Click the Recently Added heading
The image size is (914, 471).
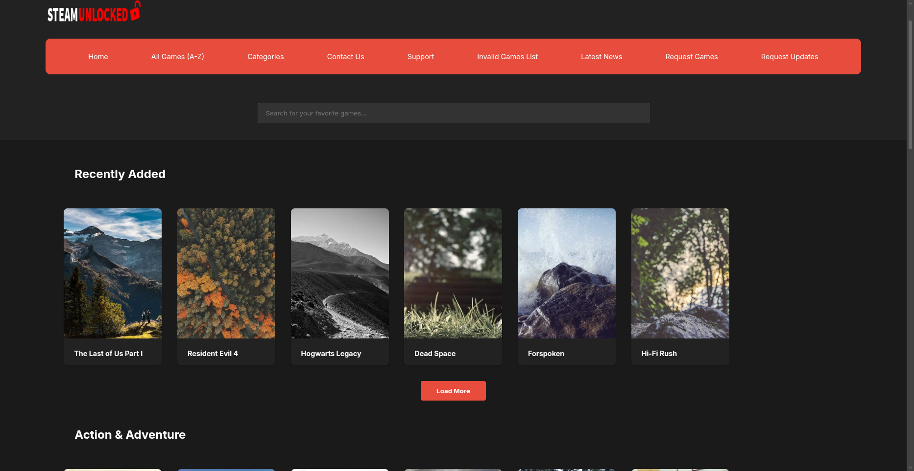click(120, 174)
